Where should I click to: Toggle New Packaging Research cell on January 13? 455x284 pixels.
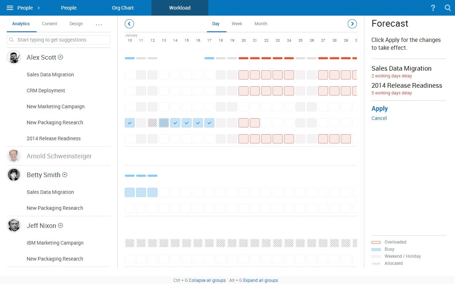click(164, 123)
